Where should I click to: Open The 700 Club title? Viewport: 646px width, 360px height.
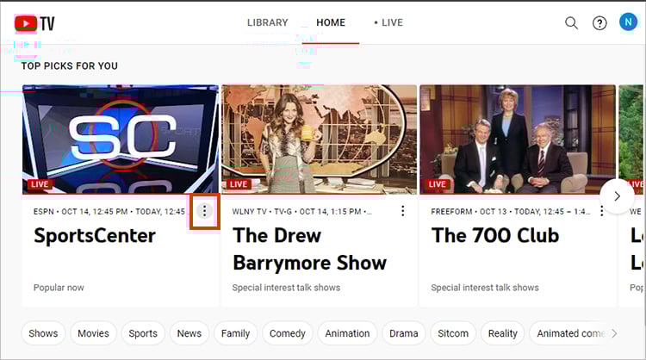pyautogui.click(x=495, y=236)
